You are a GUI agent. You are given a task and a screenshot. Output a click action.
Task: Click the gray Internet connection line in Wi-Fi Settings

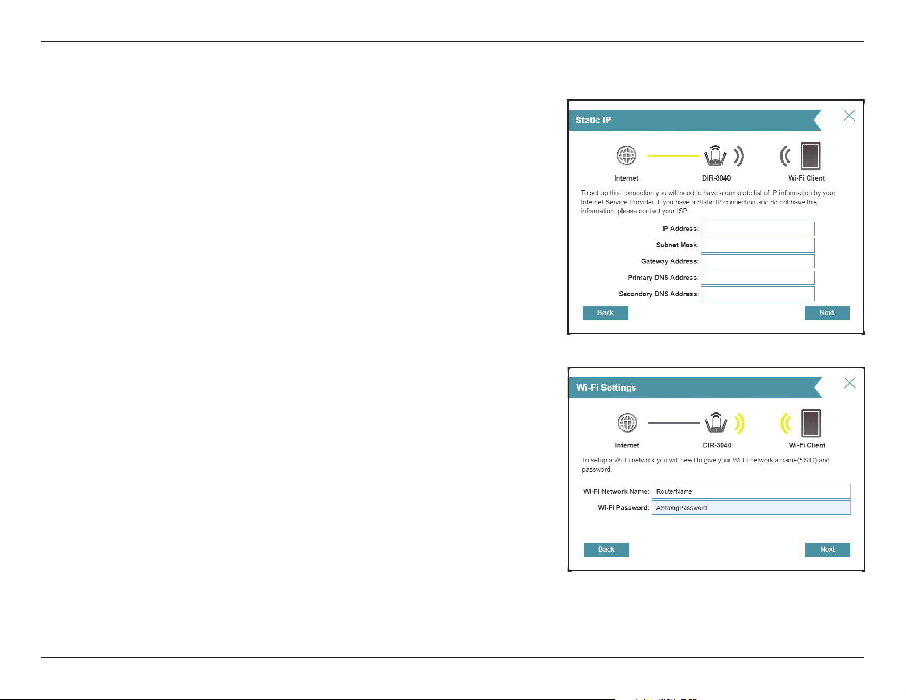point(673,423)
